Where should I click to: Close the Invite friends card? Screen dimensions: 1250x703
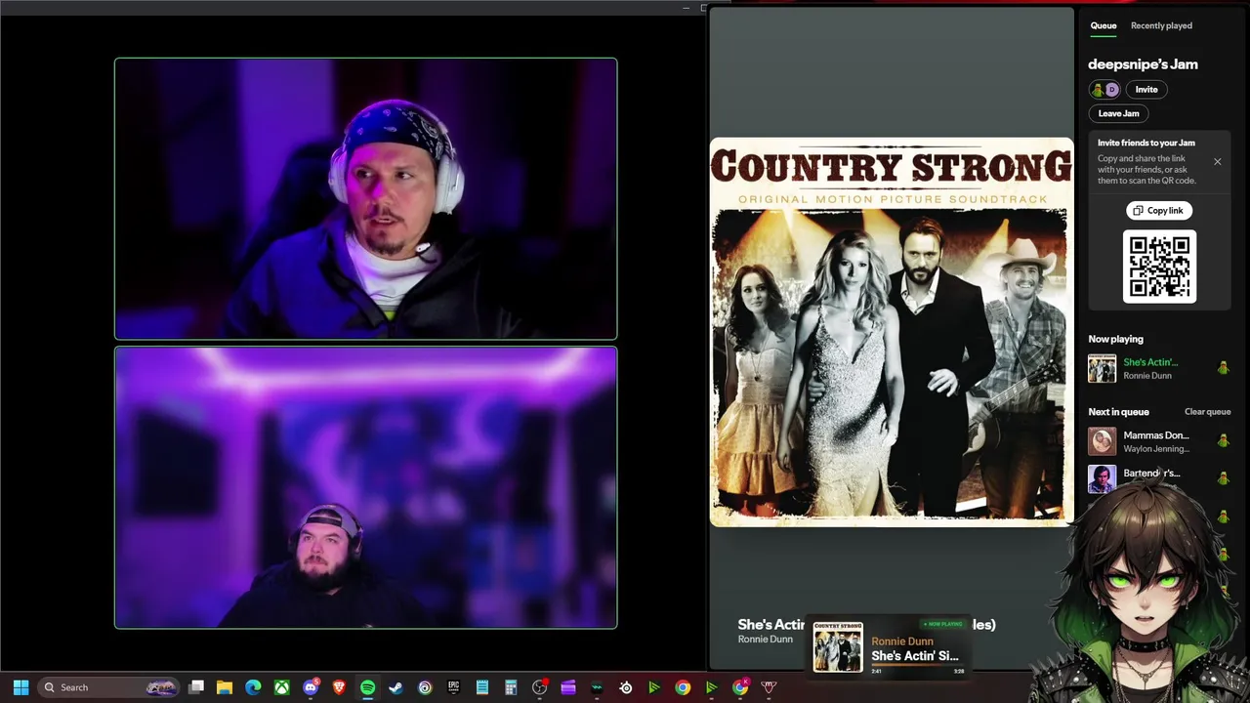(x=1217, y=161)
